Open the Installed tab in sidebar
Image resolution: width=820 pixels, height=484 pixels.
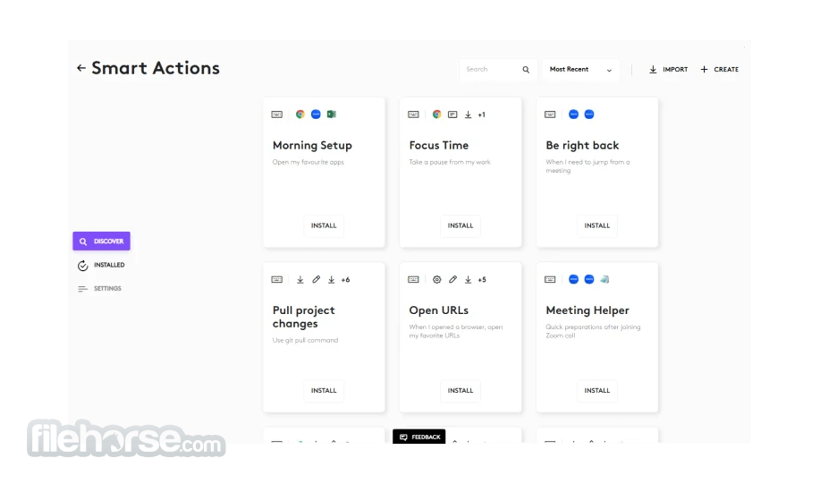coord(101,266)
